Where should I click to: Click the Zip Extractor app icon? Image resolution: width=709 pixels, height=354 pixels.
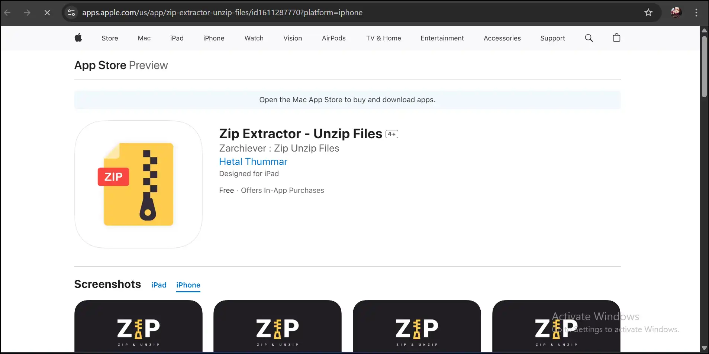click(138, 184)
